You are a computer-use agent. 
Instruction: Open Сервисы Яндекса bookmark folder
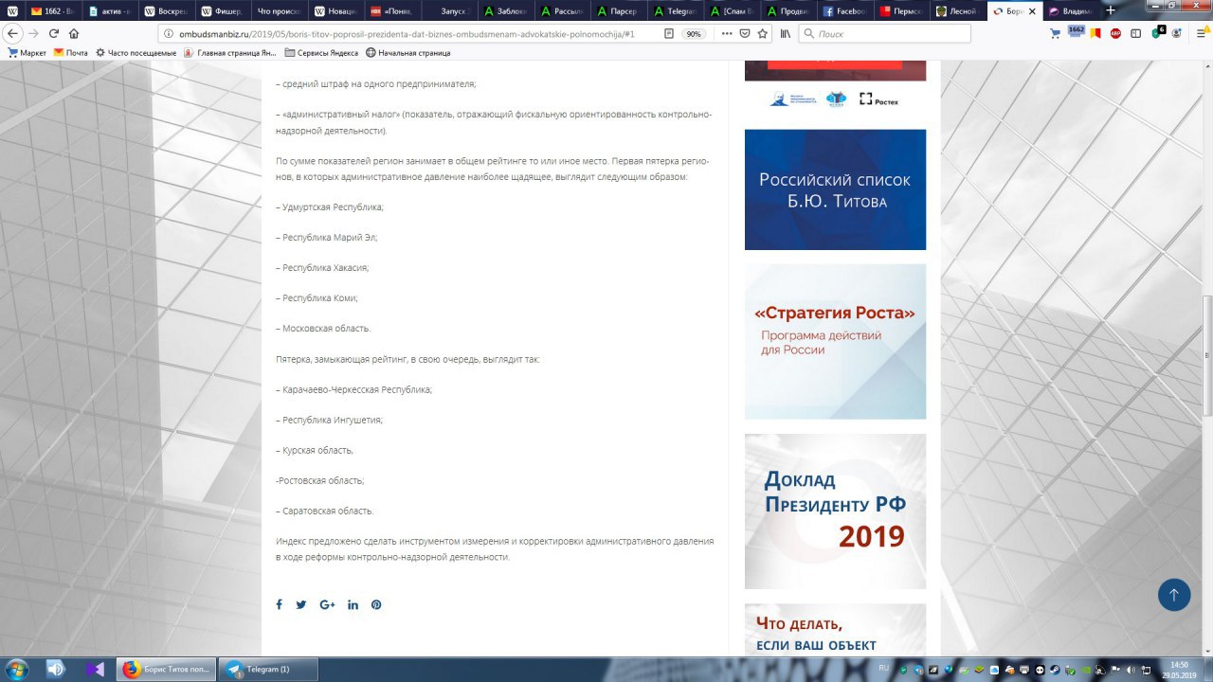click(321, 53)
